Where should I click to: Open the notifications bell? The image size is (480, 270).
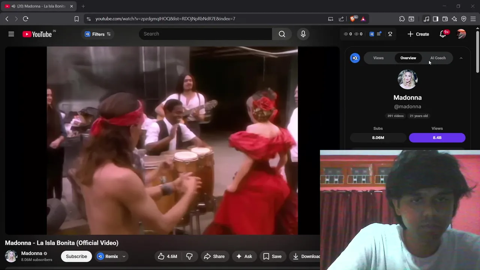coord(443,34)
